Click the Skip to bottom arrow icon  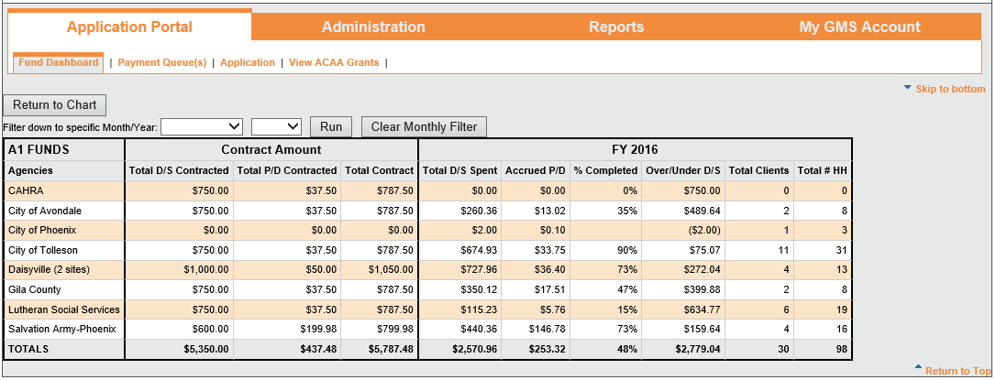coord(908,88)
